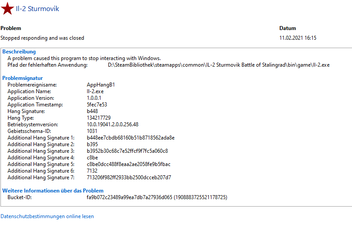Select 'A problem caused this program' sentence
The height and width of the screenshot is (234, 352).
[x=84, y=58]
